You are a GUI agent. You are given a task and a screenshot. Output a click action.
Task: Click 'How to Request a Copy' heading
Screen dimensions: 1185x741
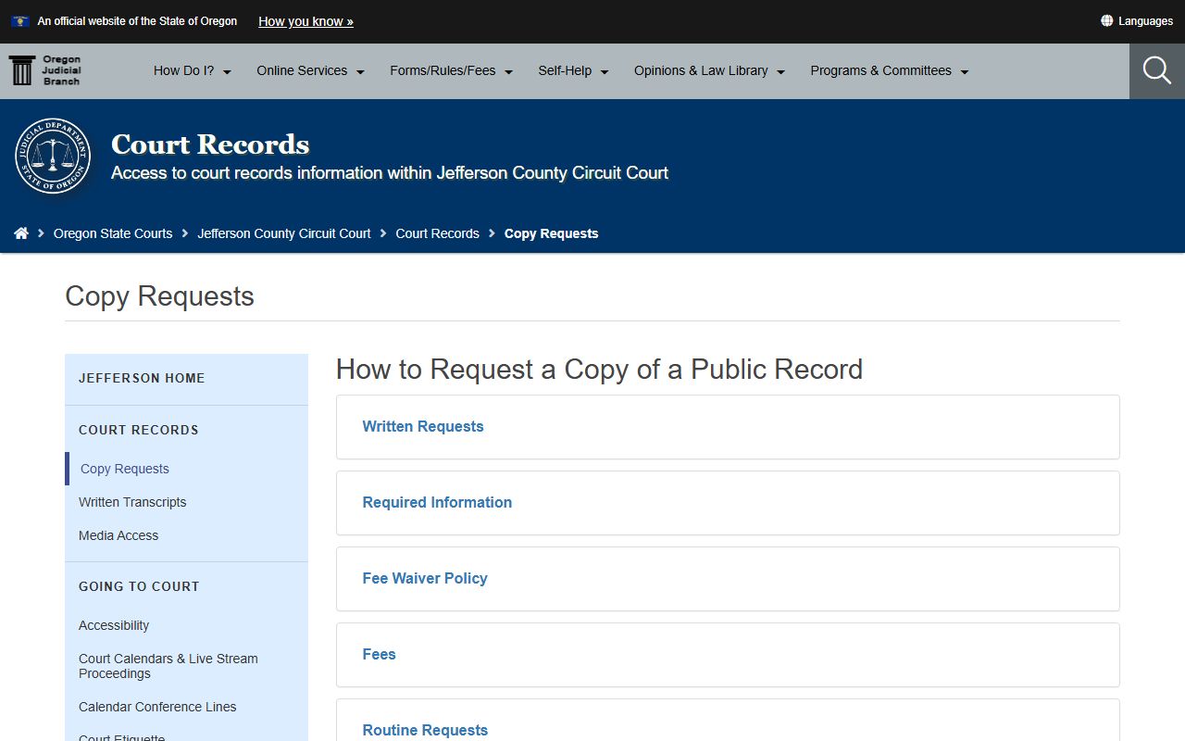click(x=599, y=370)
